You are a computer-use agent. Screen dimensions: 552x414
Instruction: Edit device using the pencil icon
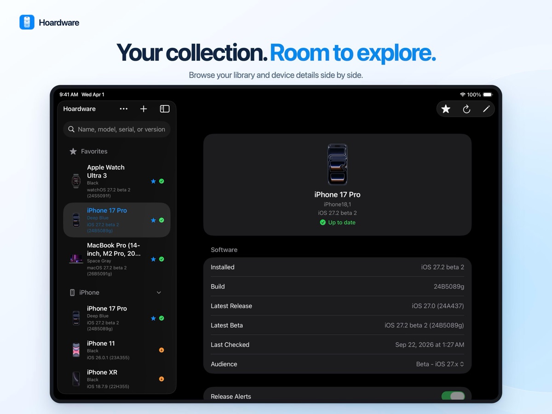click(486, 109)
